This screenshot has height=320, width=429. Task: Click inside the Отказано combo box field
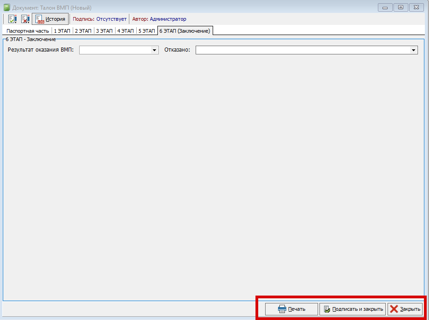(302, 50)
